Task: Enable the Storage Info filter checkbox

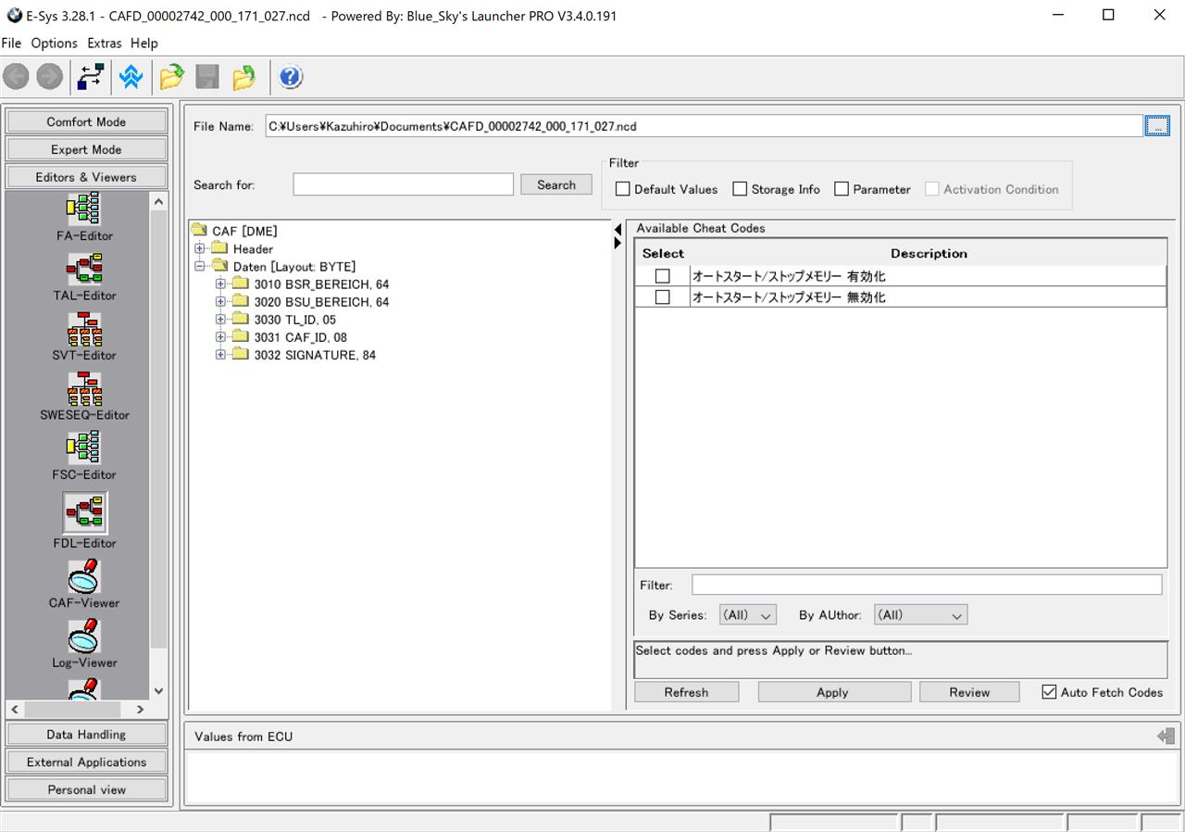Action: (x=740, y=189)
